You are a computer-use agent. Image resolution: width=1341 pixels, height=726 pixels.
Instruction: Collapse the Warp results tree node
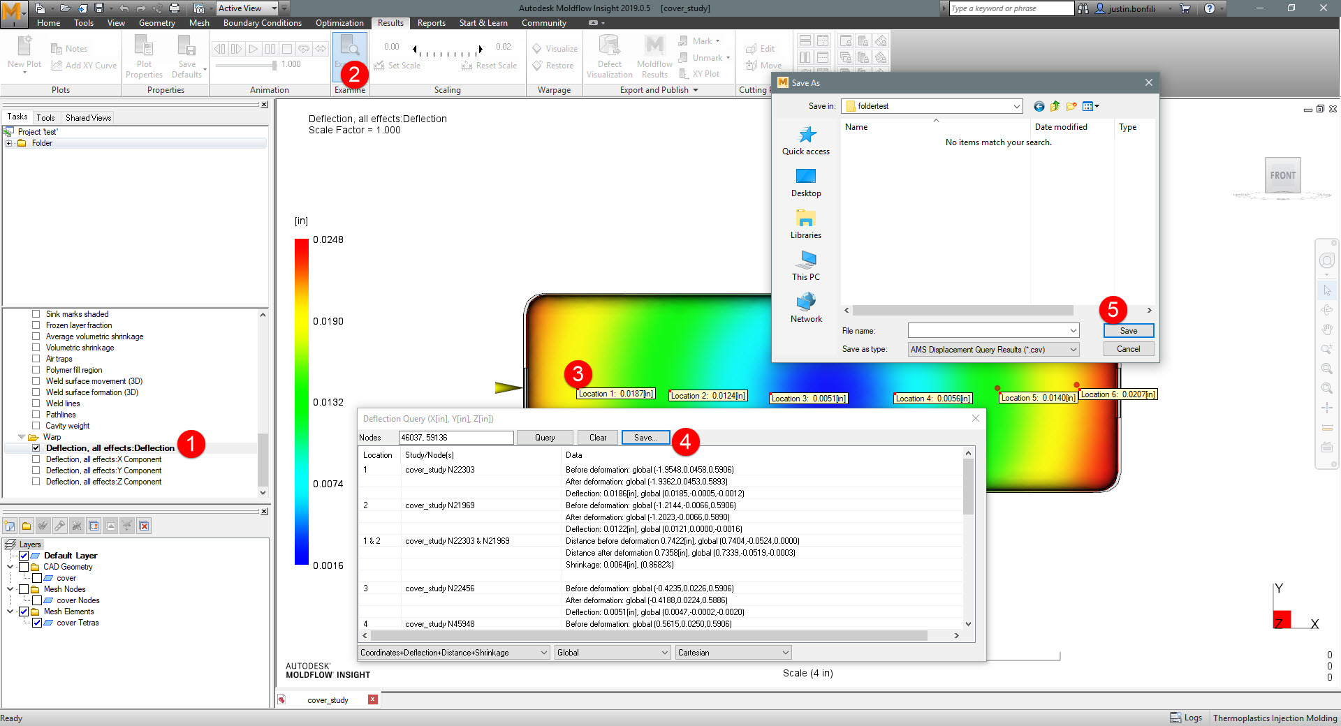(x=22, y=437)
